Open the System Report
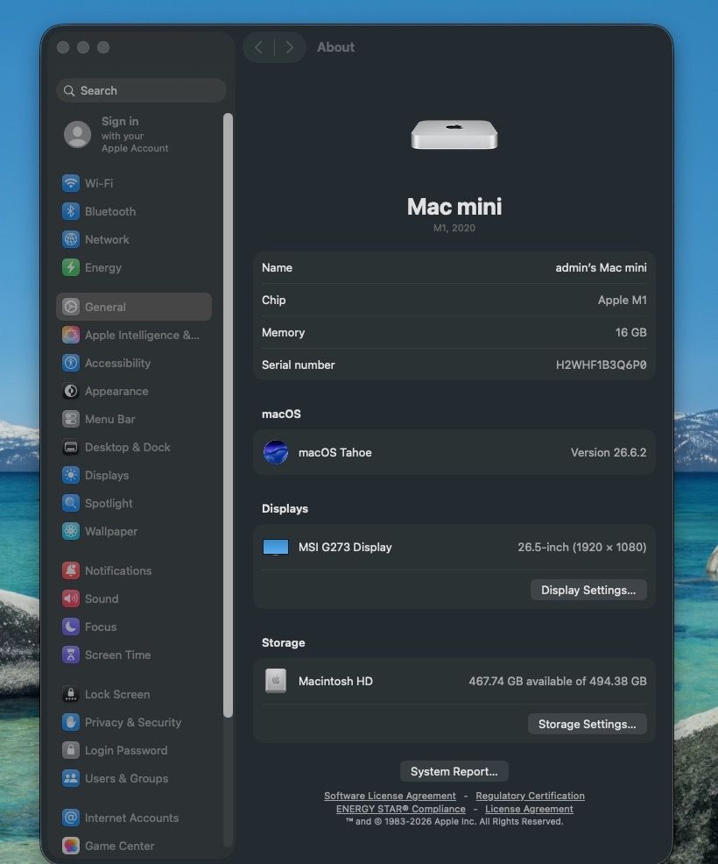718x864 pixels. point(454,771)
